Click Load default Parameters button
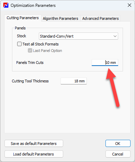Viewport: 135px width, 162px height. tap(34, 154)
